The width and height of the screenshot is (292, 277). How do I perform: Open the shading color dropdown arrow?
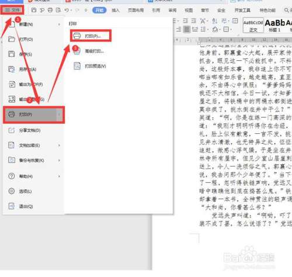click(220, 30)
